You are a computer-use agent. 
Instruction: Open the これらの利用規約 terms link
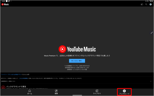pos(23,78)
